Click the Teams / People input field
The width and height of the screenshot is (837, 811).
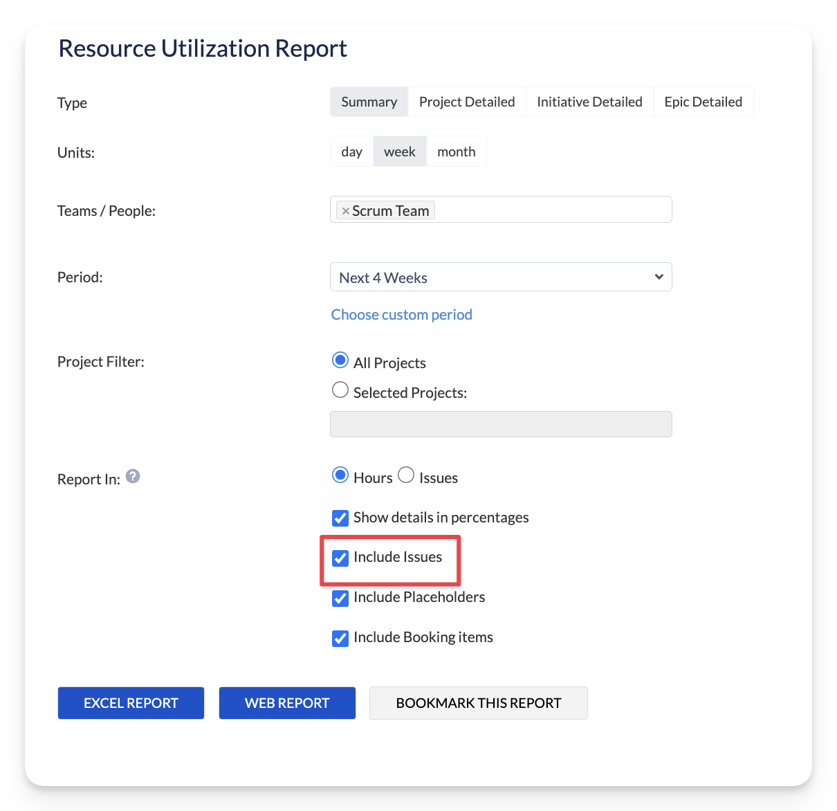pyautogui.click(x=553, y=210)
